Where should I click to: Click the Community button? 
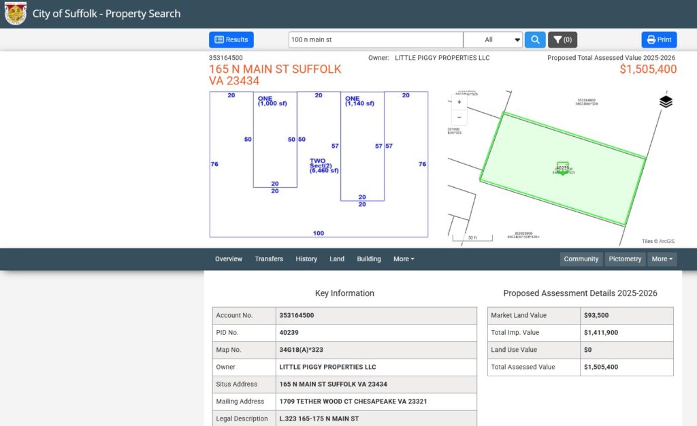pyautogui.click(x=581, y=259)
